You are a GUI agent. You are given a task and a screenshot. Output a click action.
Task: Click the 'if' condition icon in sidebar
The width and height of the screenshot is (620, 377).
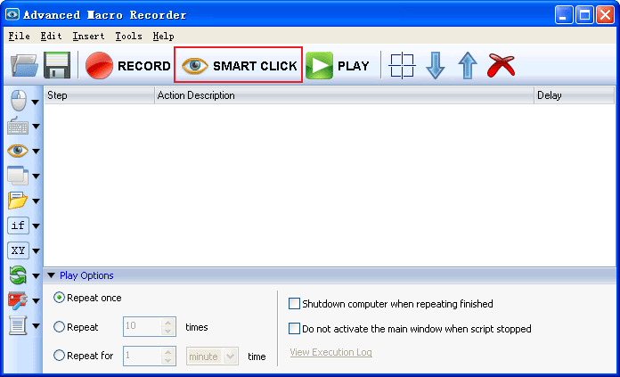pyautogui.click(x=18, y=225)
